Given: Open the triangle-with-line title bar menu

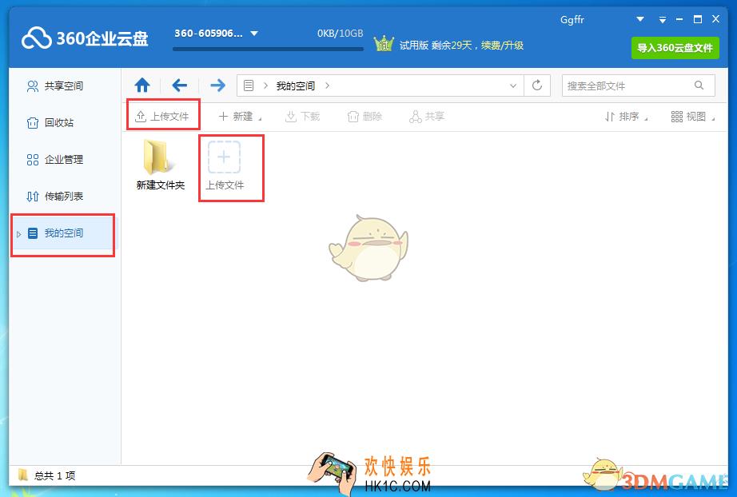Looking at the screenshot, I should coord(663,20).
